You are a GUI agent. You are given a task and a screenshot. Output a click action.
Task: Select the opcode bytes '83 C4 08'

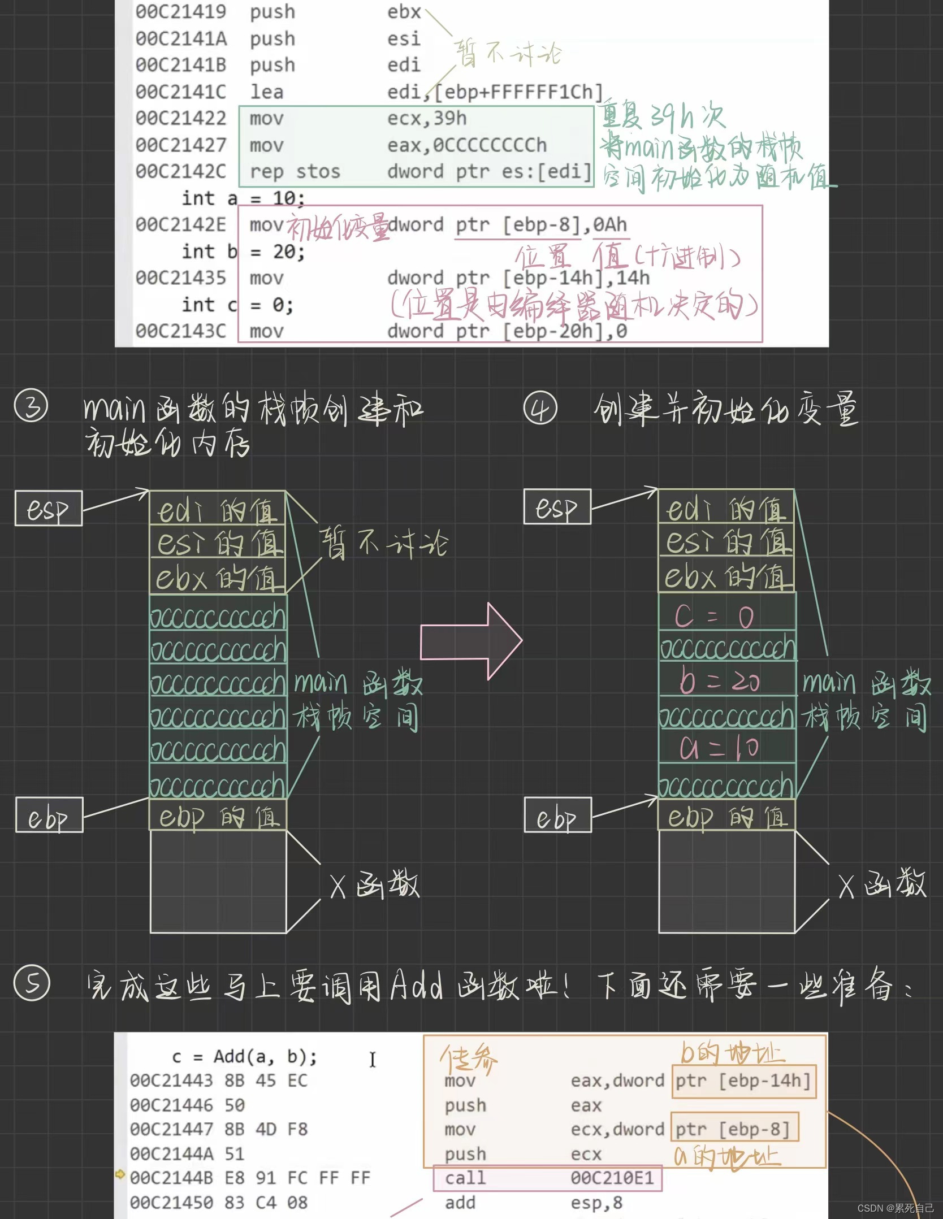coord(266,1203)
